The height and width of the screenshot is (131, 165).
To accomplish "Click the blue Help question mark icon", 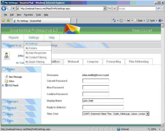I will 160,20.
